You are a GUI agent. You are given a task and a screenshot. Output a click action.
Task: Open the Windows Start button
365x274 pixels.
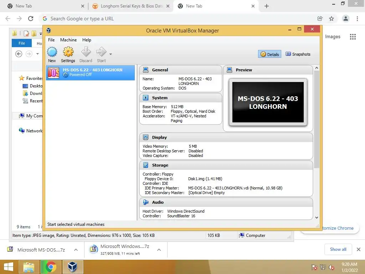[9, 267]
